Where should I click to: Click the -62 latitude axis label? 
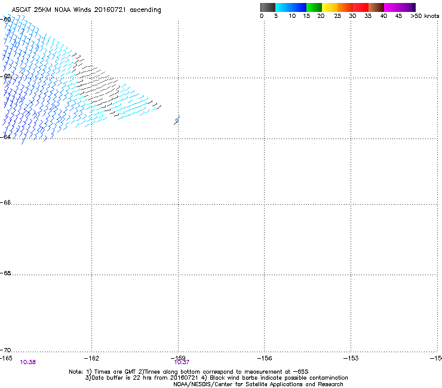(x=5, y=76)
